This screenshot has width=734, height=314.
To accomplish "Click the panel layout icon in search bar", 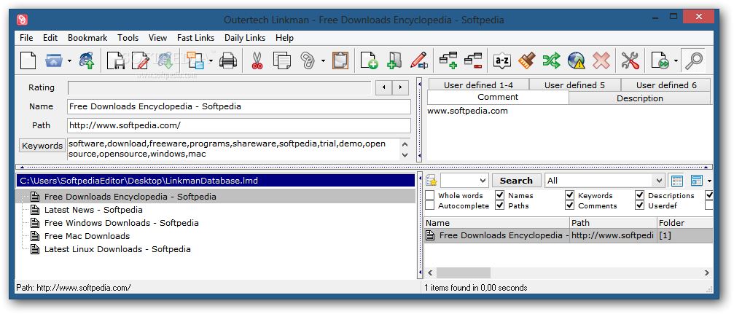I will [697, 181].
